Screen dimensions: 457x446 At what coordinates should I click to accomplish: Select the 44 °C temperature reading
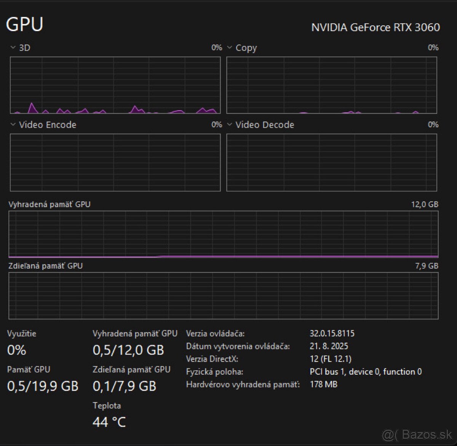click(x=109, y=422)
